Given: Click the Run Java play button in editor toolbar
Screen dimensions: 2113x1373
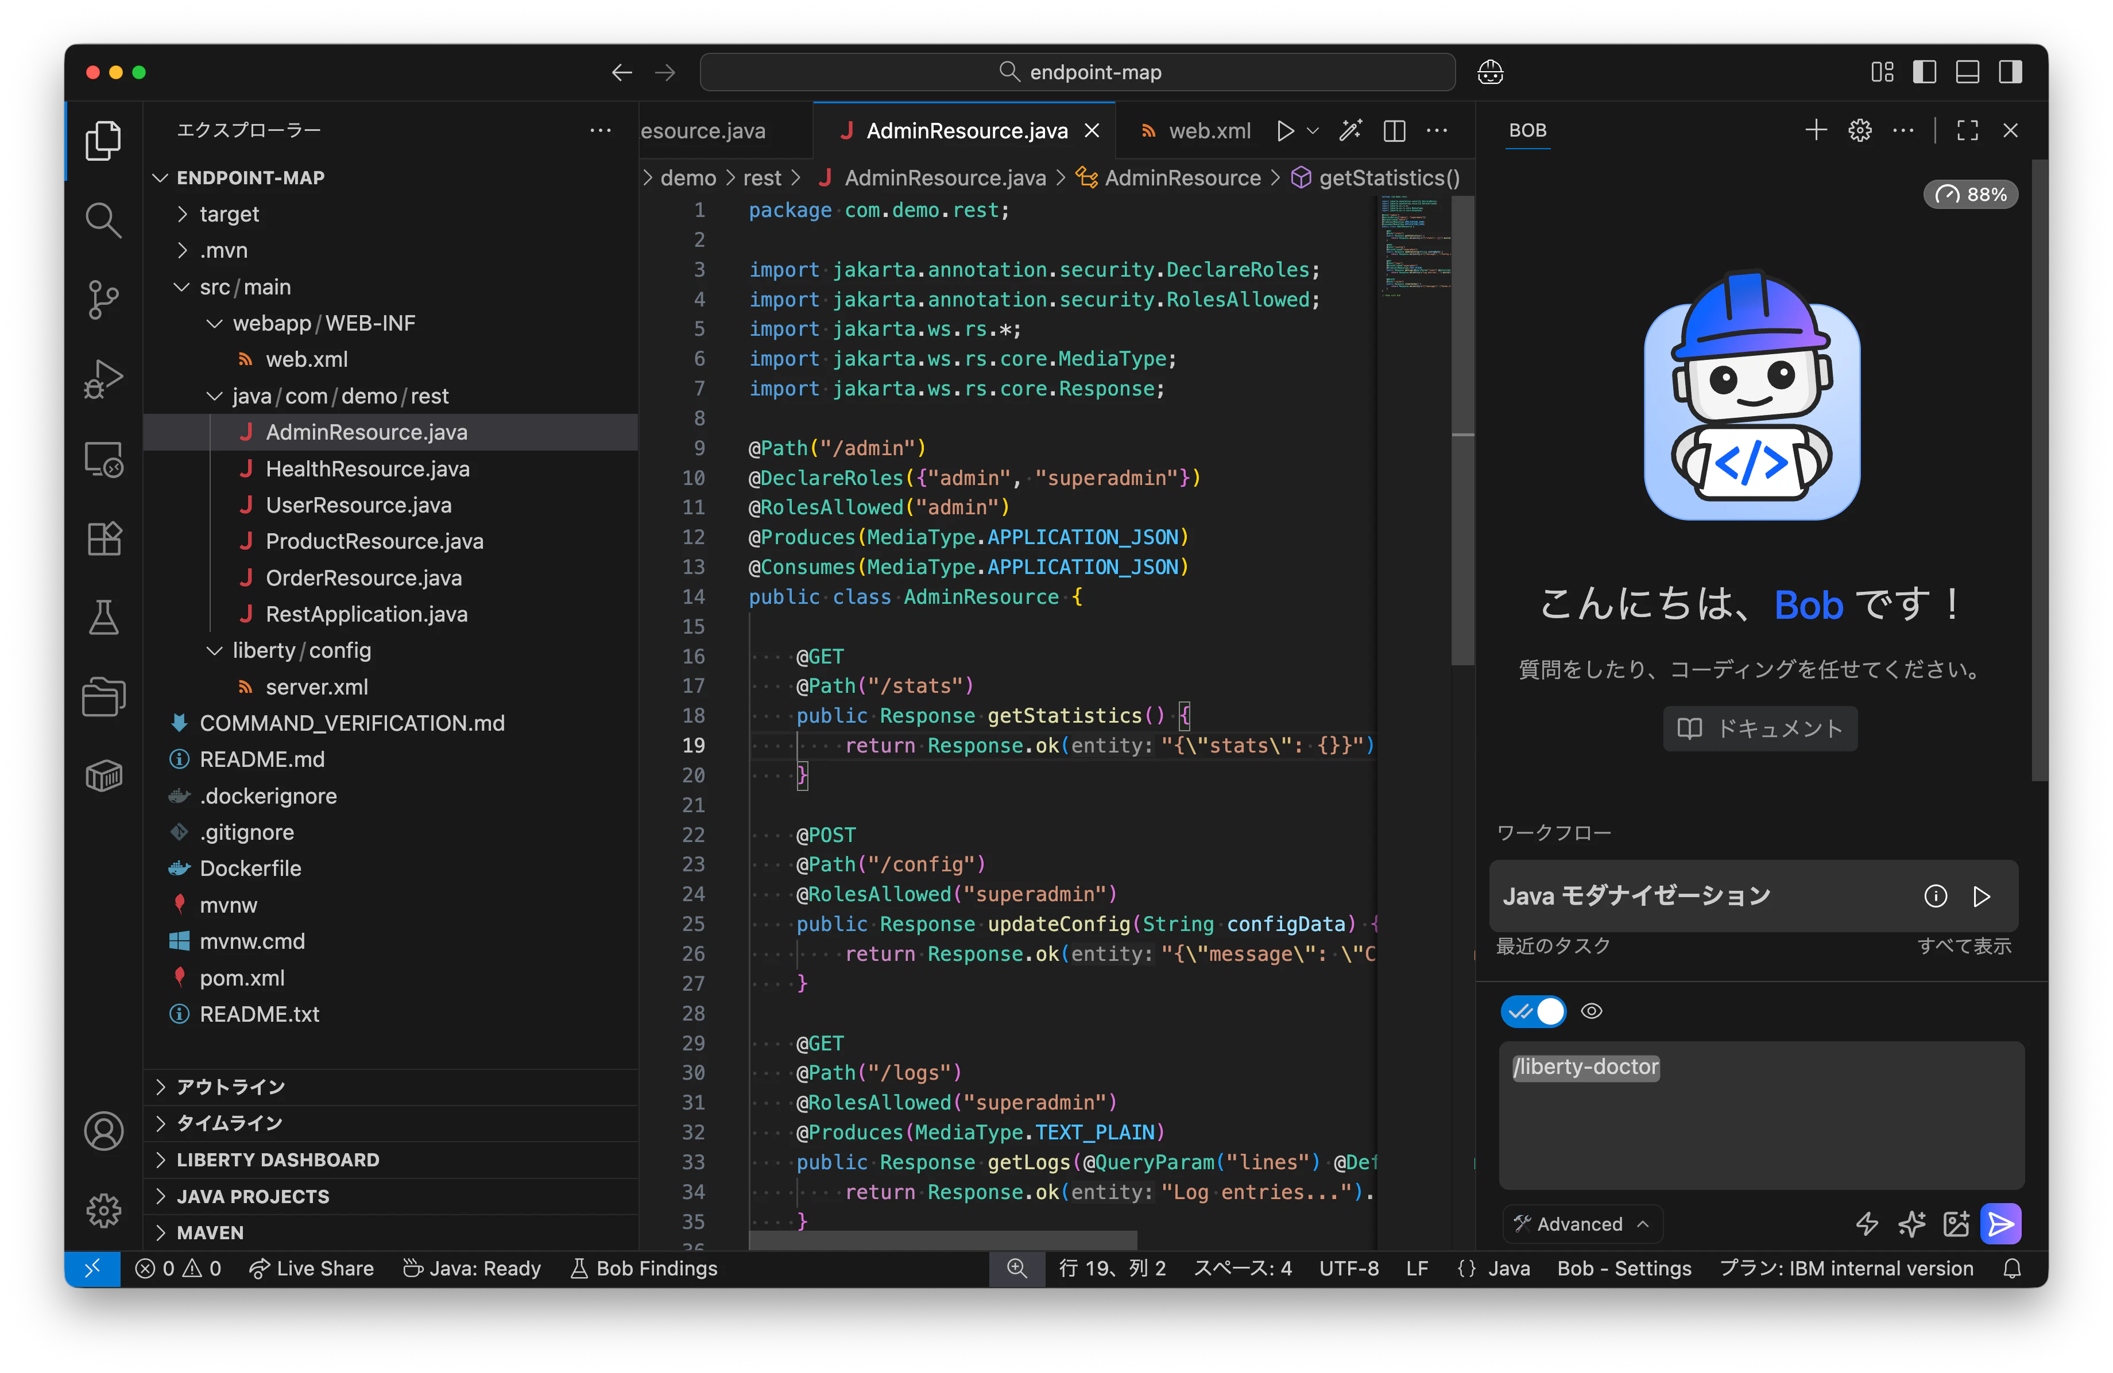Looking at the screenshot, I should 1284,131.
